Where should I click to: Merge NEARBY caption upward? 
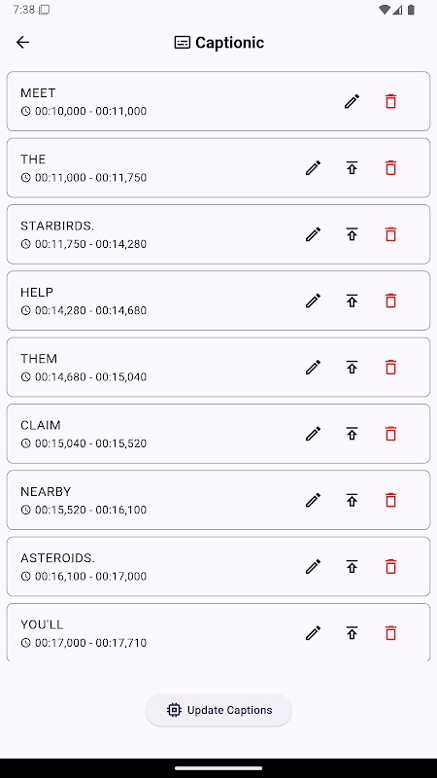click(352, 501)
